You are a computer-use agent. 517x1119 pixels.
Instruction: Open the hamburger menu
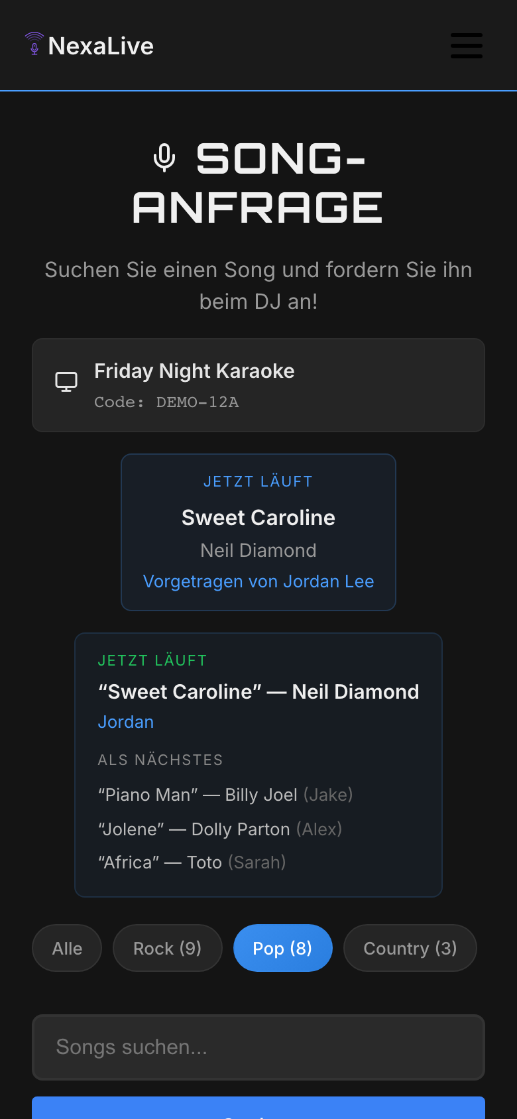[x=467, y=46]
